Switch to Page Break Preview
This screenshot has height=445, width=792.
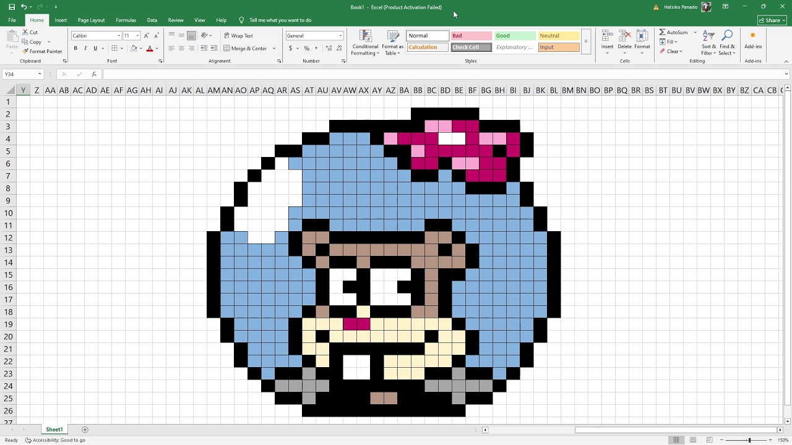709,440
